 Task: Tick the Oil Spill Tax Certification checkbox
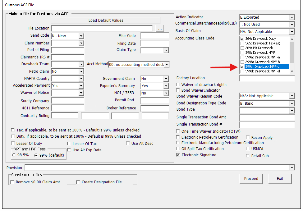(x=178, y=149)
